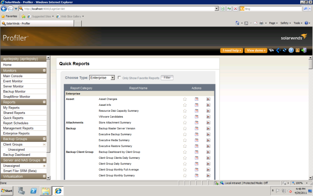Collapse the Monitors section
The image size is (313, 196).
pyautogui.click(x=44, y=70)
